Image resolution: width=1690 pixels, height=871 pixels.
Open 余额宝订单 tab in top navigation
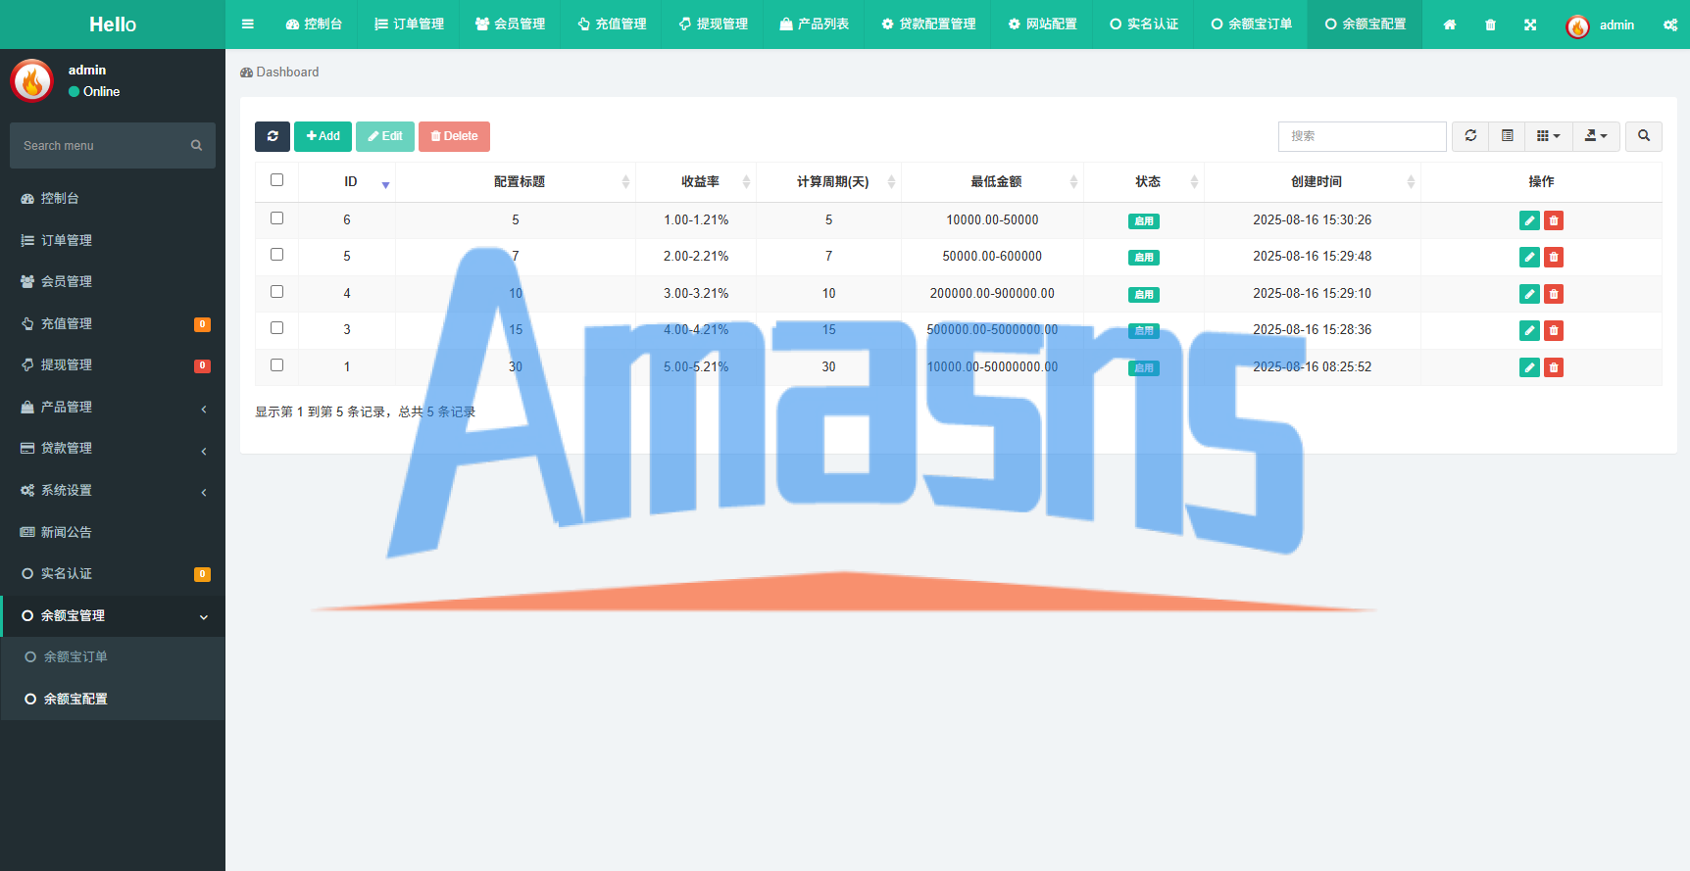(x=1252, y=24)
